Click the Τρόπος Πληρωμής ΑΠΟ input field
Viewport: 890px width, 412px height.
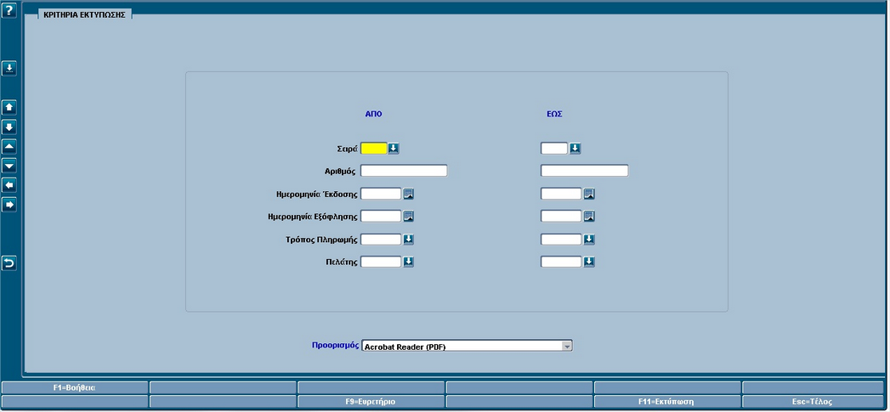coord(382,240)
